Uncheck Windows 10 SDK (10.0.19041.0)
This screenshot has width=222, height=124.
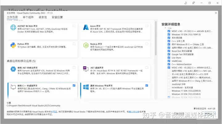[169, 34]
